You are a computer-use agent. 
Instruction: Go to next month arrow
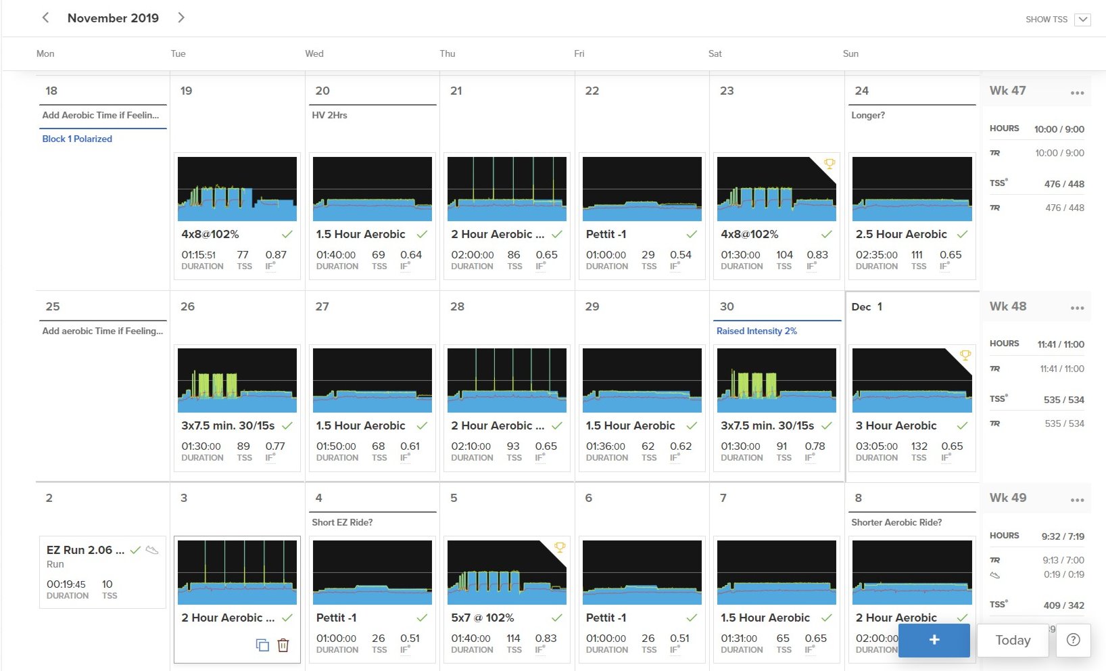click(181, 18)
